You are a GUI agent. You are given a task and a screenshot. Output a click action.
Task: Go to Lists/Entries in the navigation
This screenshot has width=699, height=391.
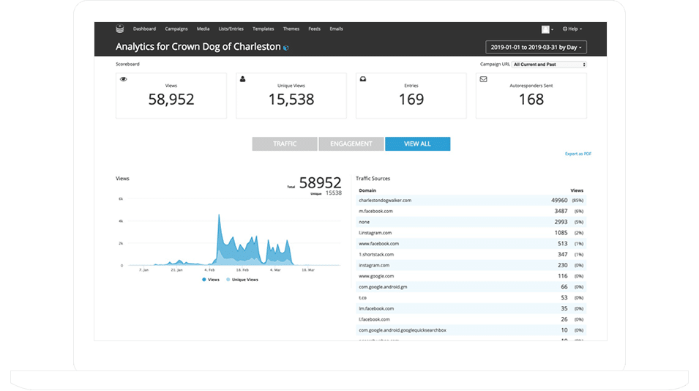(x=231, y=29)
